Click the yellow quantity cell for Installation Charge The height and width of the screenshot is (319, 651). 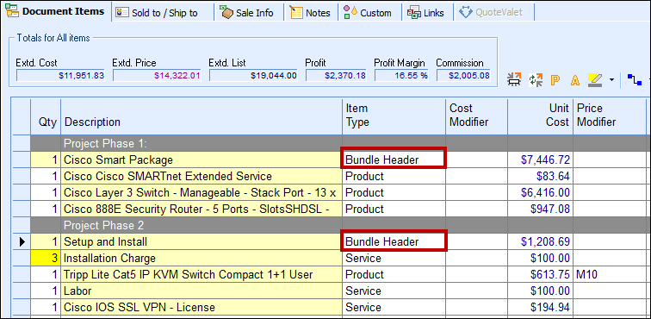[46, 259]
